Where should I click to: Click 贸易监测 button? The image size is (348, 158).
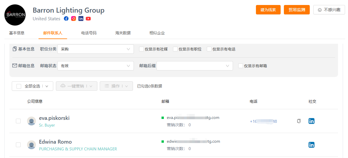[297, 10]
